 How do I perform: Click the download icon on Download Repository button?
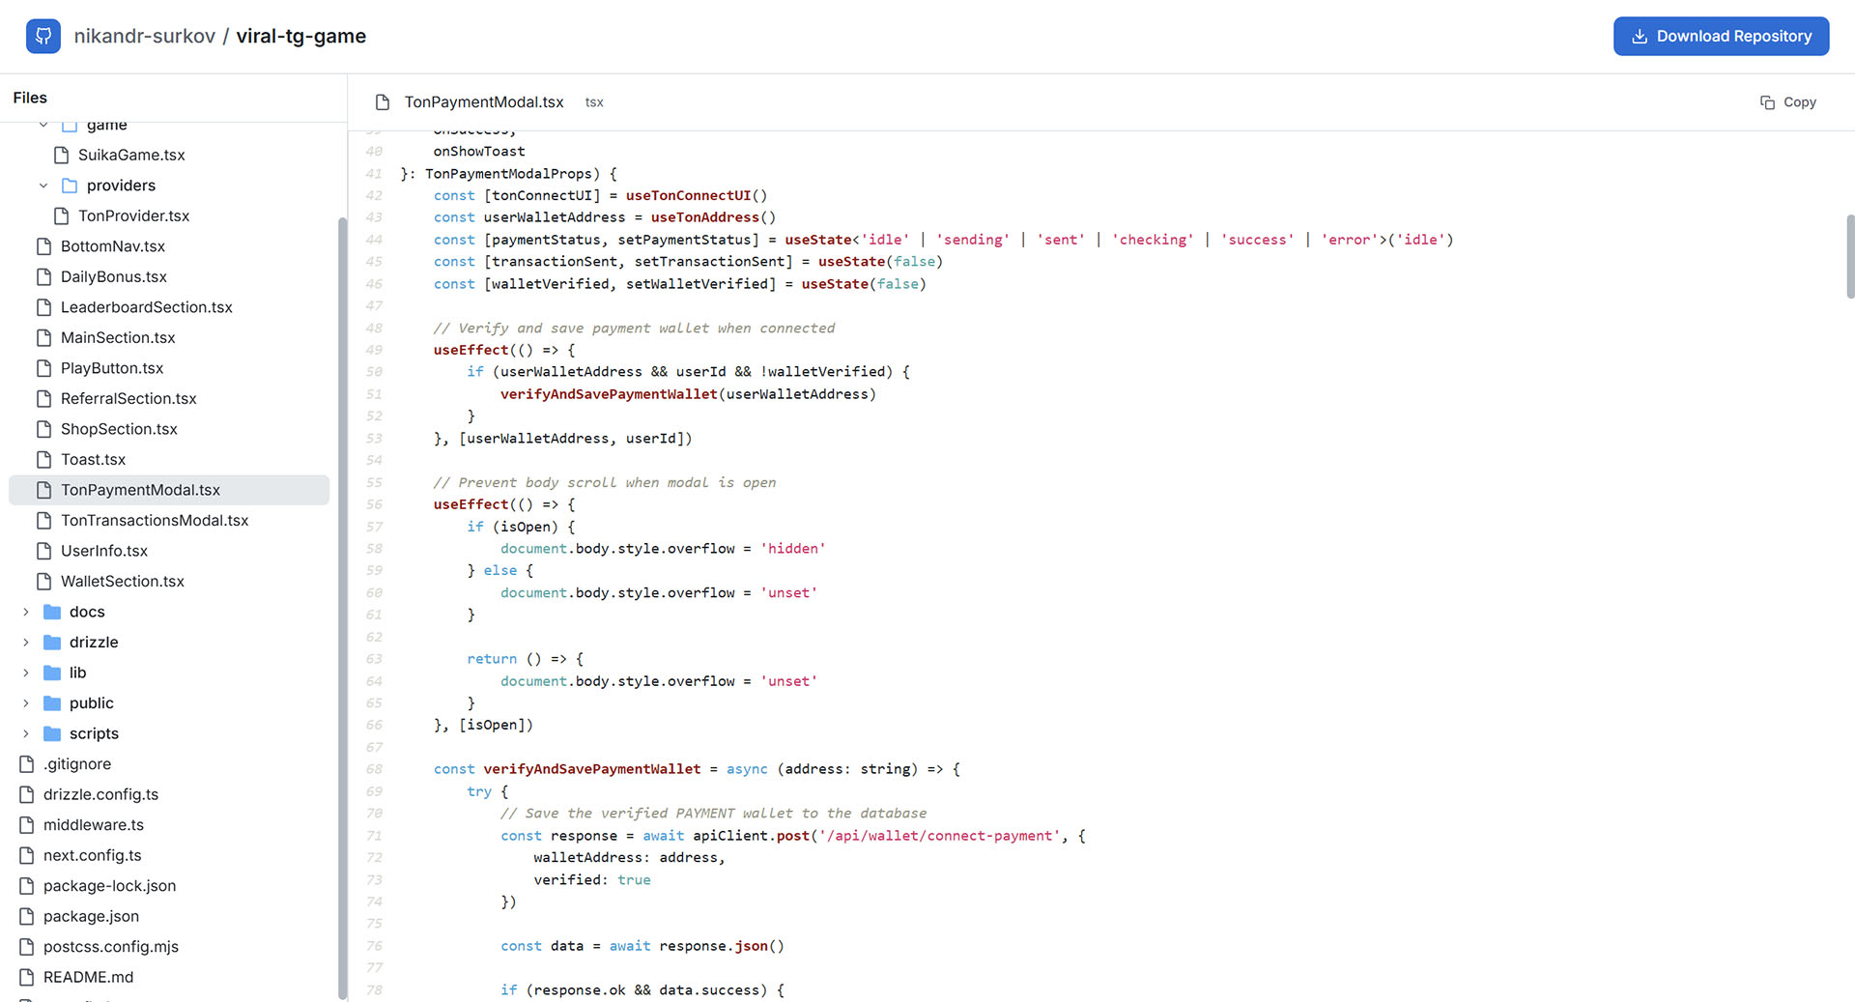[1640, 36]
